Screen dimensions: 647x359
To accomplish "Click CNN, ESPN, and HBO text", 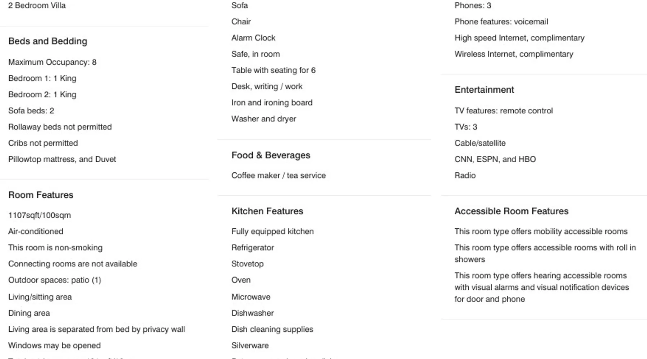I will [x=495, y=159].
